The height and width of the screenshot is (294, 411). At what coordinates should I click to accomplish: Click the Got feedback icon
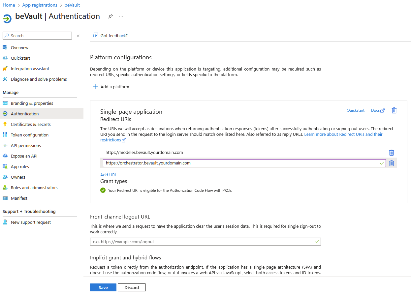click(x=95, y=36)
